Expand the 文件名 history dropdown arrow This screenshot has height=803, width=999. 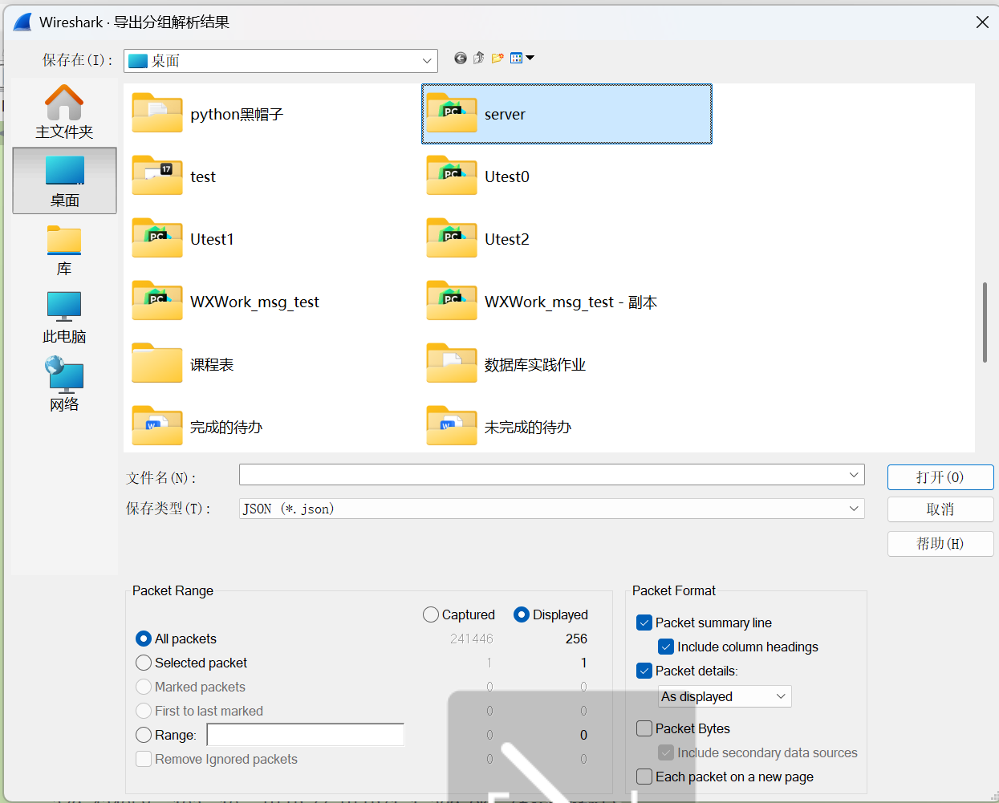tap(854, 475)
